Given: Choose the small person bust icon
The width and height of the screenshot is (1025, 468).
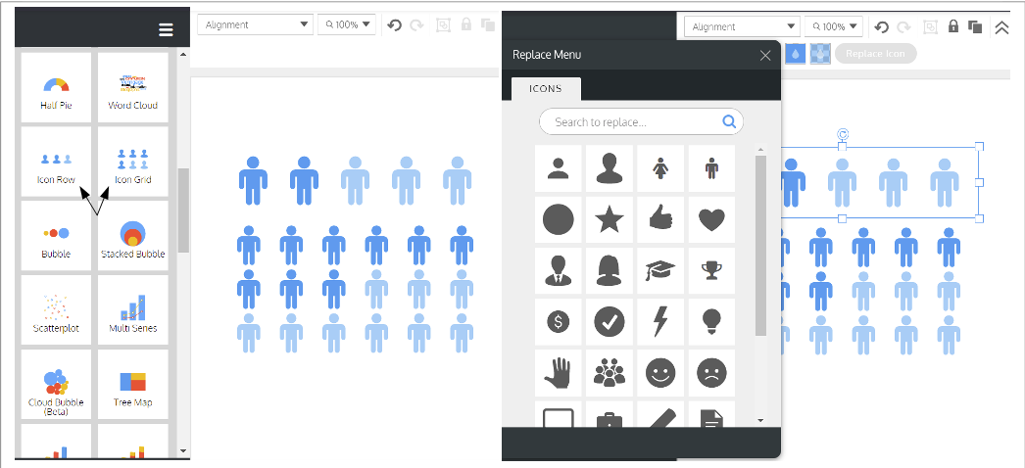Looking at the screenshot, I should 559,168.
